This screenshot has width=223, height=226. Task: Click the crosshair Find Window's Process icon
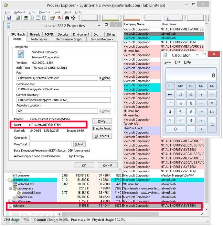coord(73,18)
